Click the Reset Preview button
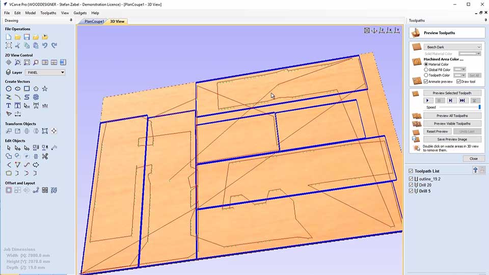The height and width of the screenshot is (275, 489). [x=437, y=131]
